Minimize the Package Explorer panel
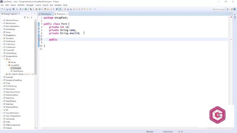Image resolution: width=237 pixels, height=133 pixels. [32, 14]
